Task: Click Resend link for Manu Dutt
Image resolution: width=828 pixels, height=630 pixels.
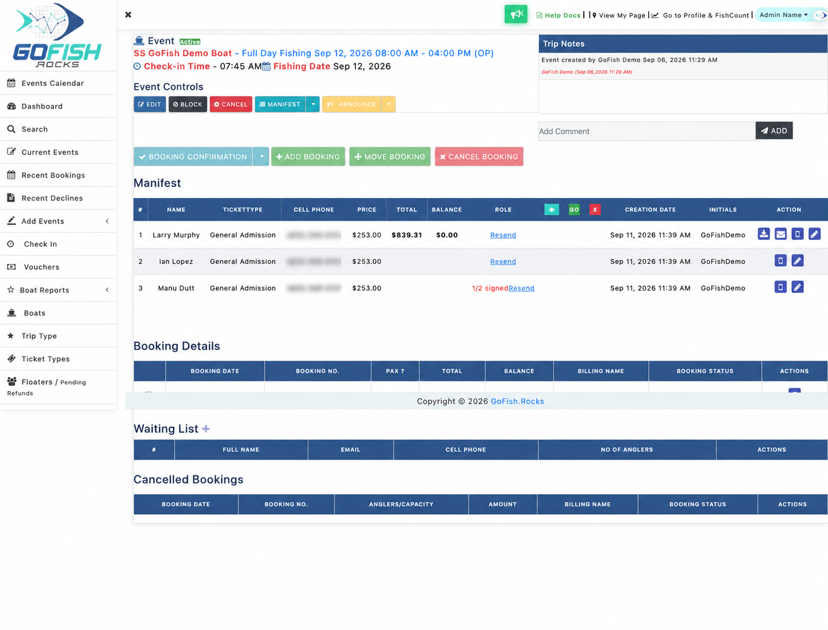Action: tap(521, 288)
